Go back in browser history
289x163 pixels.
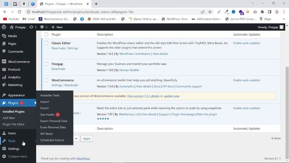click(x=5, y=12)
